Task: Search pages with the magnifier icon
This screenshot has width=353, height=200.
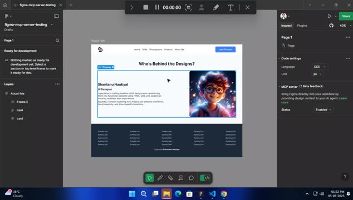Action: click(x=57, y=41)
